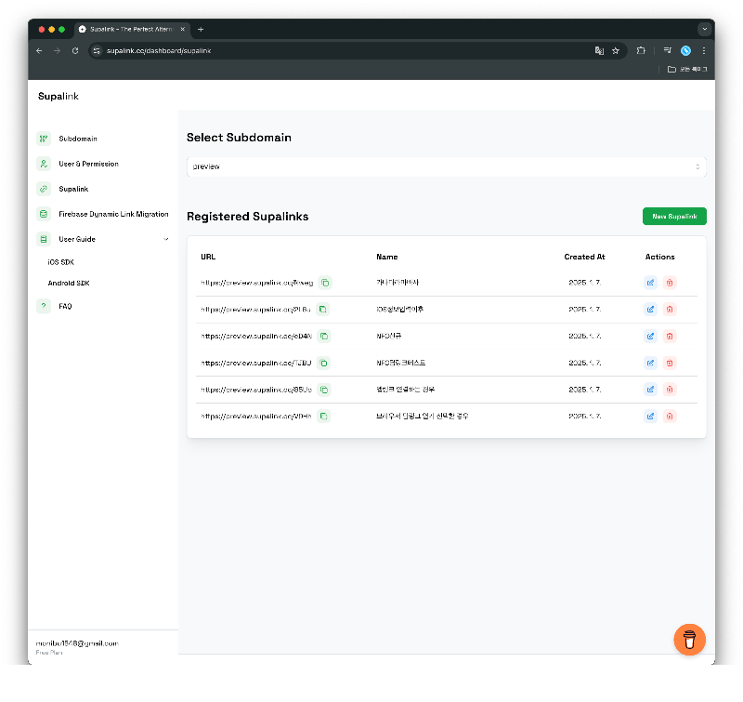Collapse the User Guide chevron
The height and width of the screenshot is (702, 743).
click(166, 239)
